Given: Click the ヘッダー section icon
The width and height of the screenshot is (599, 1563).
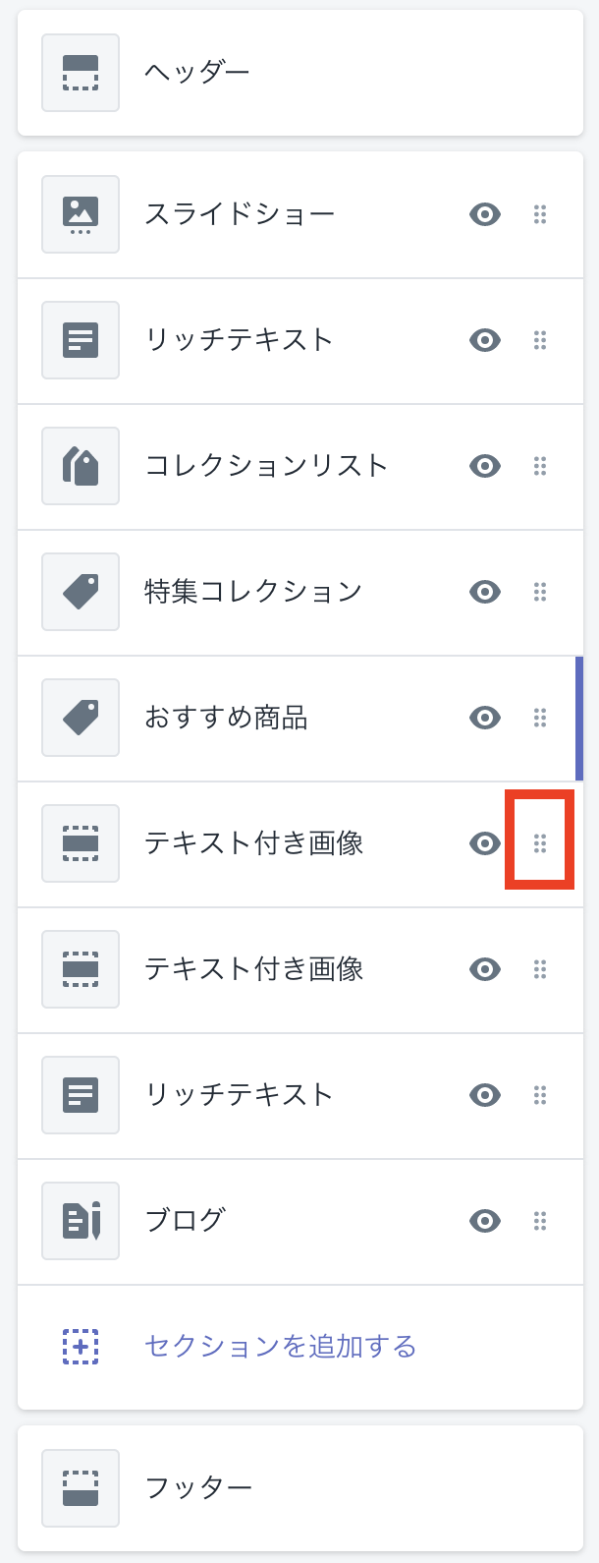Looking at the screenshot, I should pos(81,73).
